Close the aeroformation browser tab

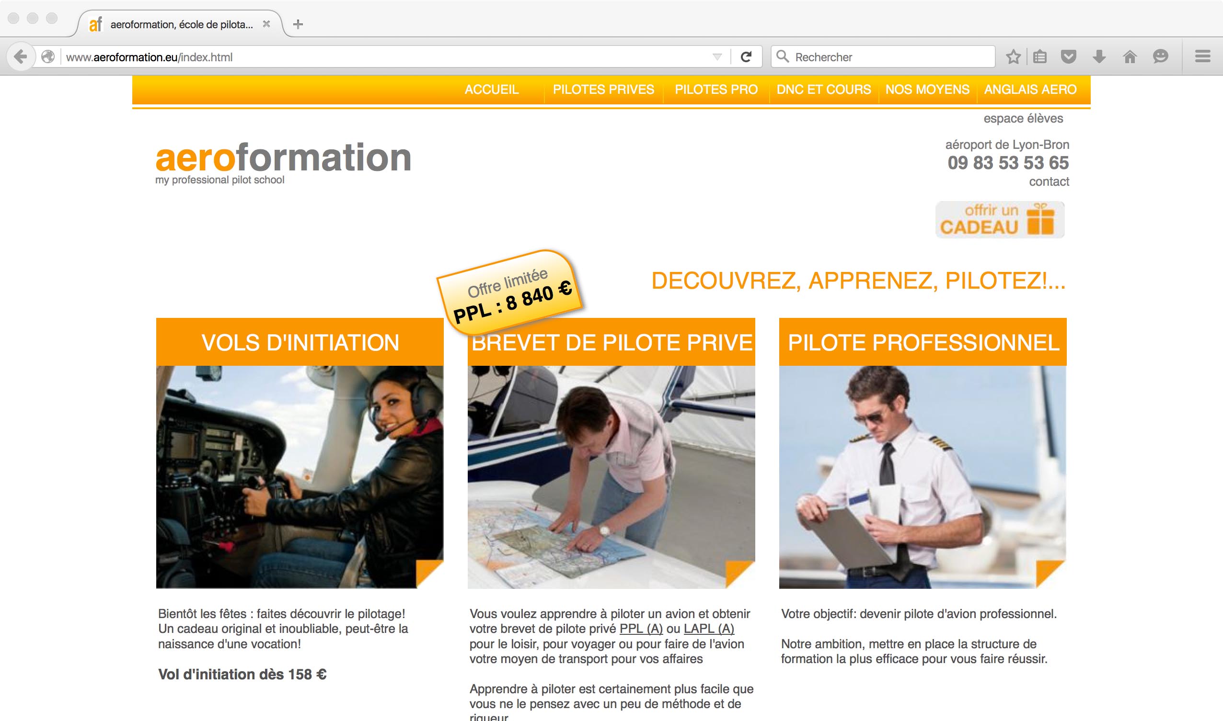(266, 24)
